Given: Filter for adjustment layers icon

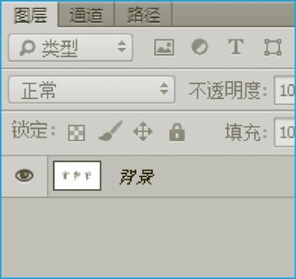Looking at the screenshot, I should (200, 46).
